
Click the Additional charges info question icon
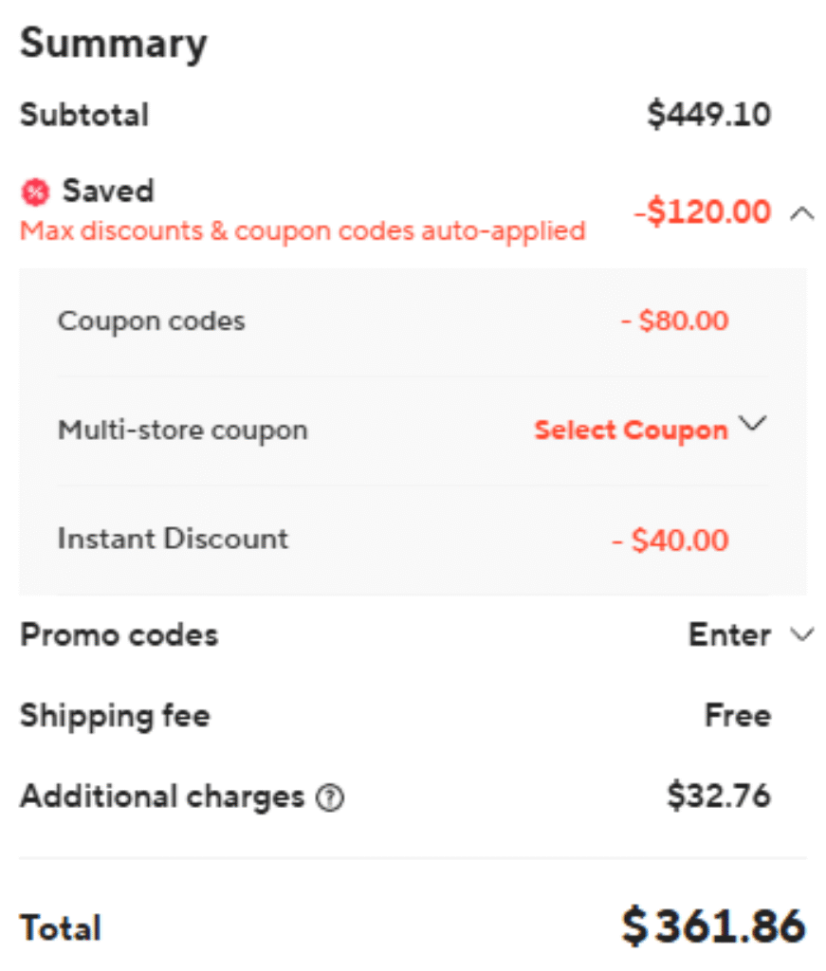[330, 799]
